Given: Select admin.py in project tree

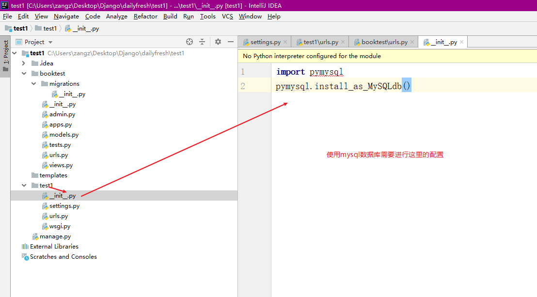Looking at the screenshot, I should tap(59, 114).
